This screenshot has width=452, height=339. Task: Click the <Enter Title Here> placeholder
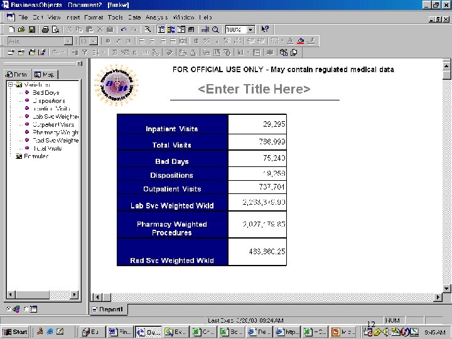[x=254, y=89]
